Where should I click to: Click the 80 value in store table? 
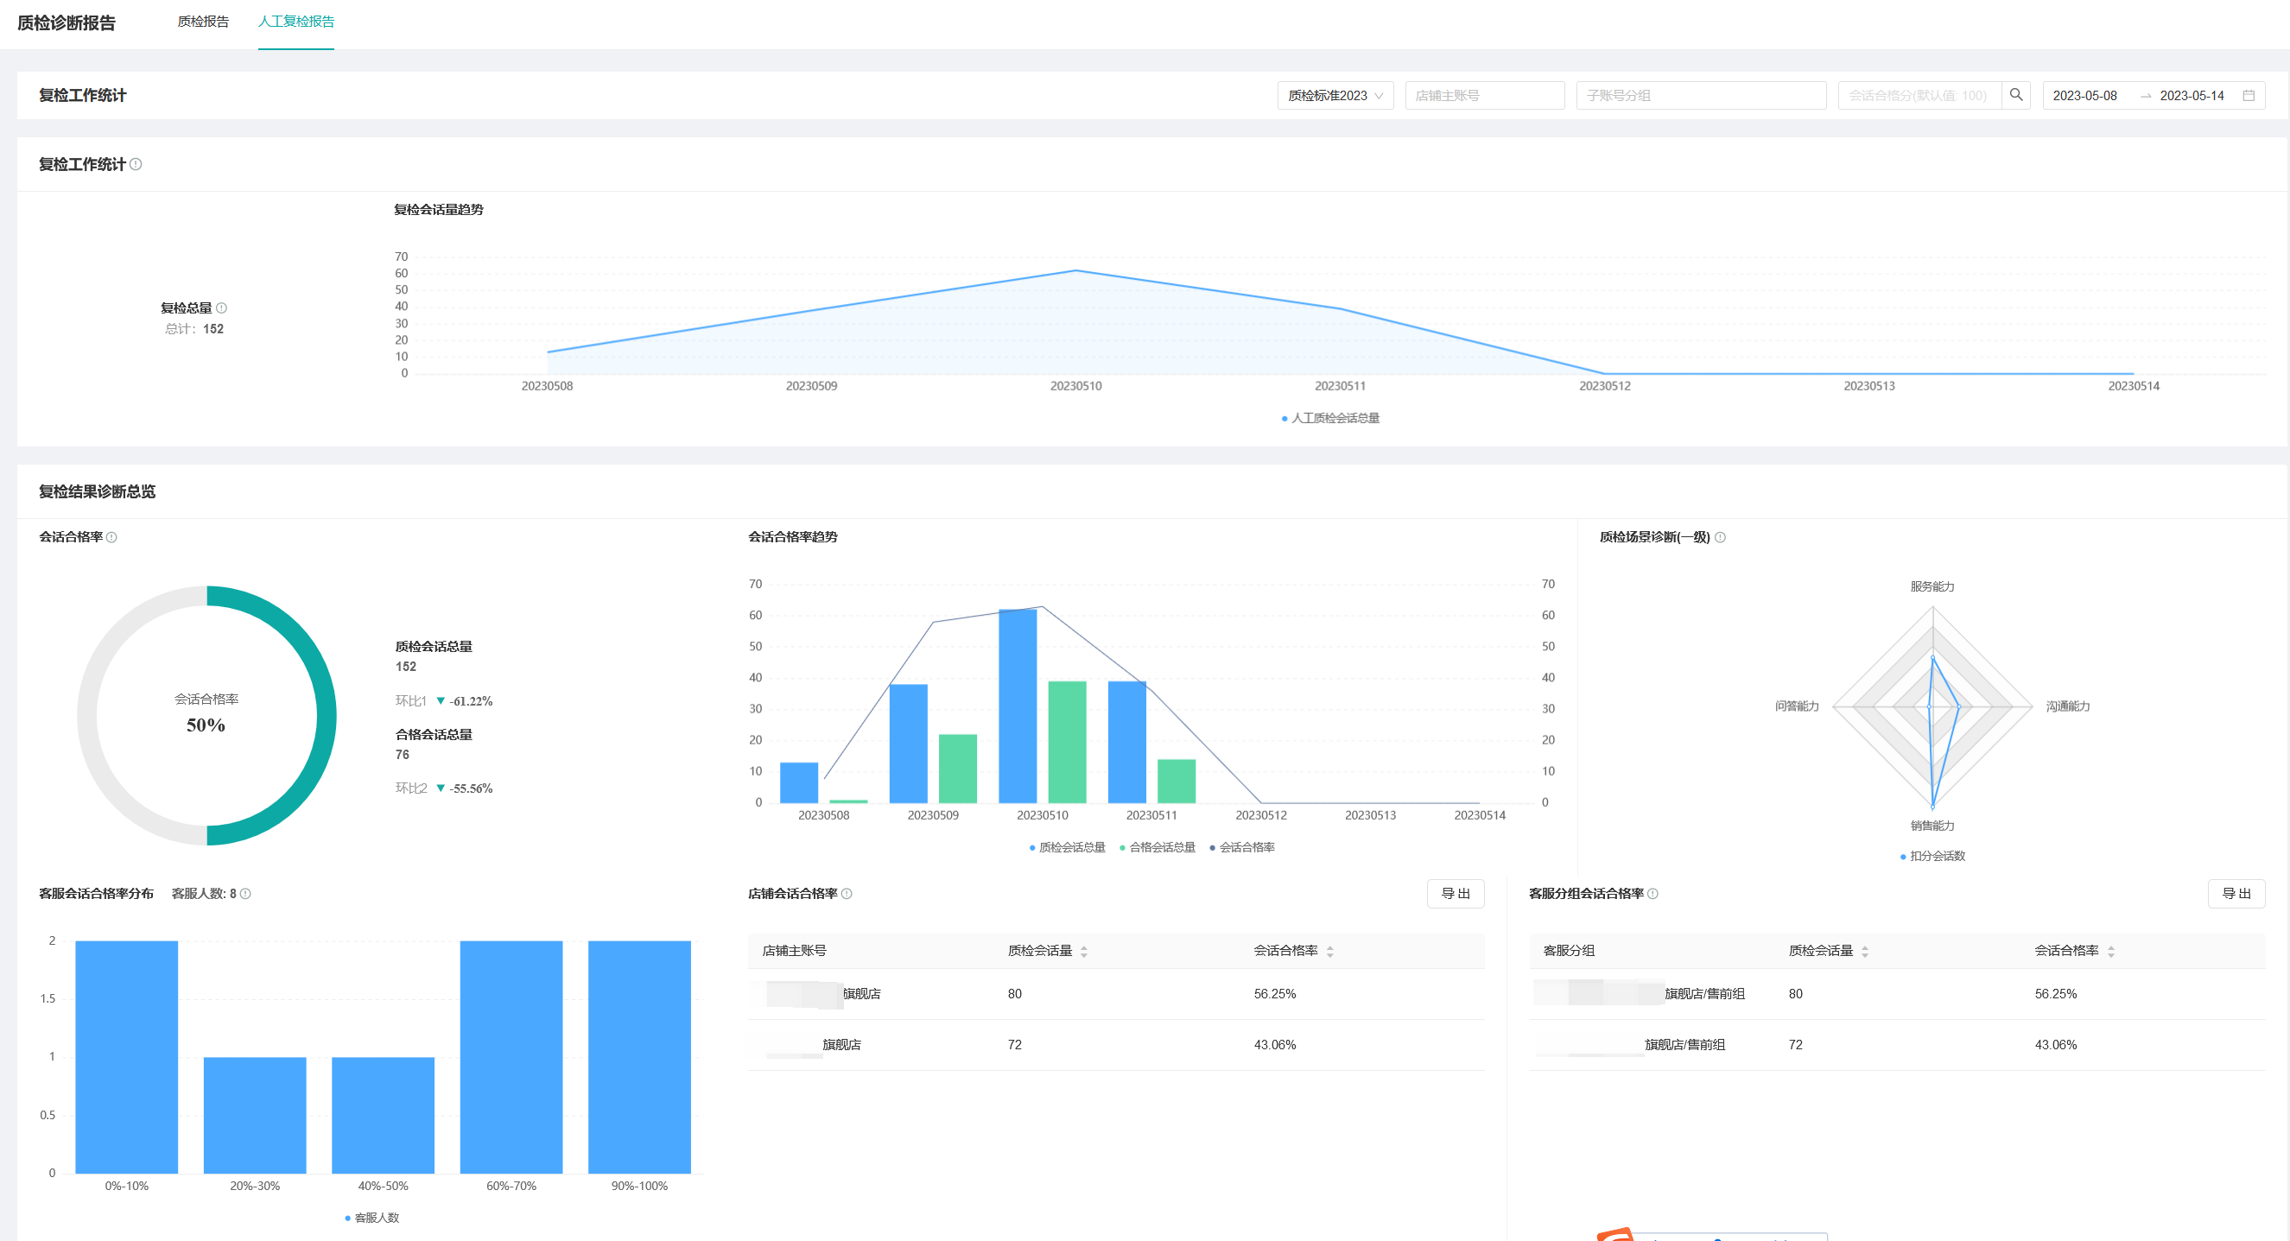pyautogui.click(x=1014, y=994)
